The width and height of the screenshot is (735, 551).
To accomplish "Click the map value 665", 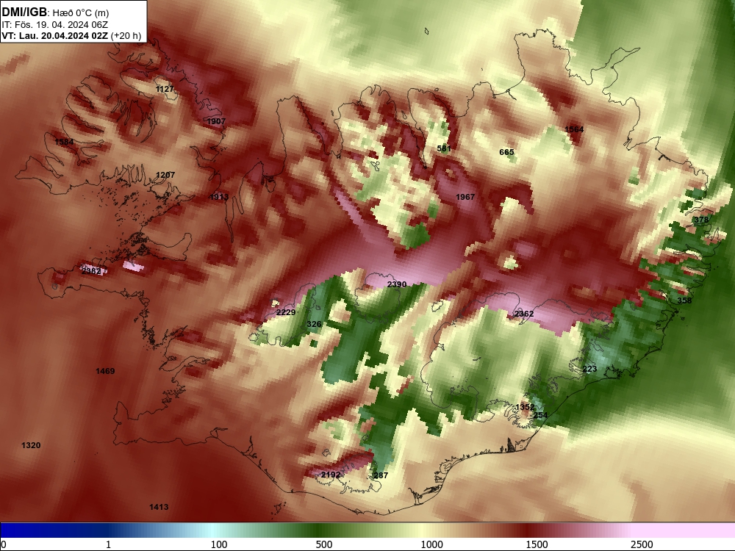I will click(506, 152).
